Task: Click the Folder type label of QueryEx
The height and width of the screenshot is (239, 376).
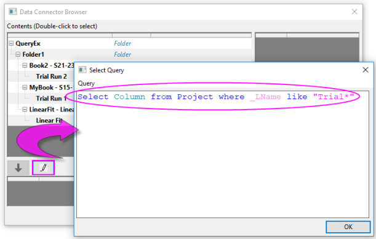Action: point(122,44)
